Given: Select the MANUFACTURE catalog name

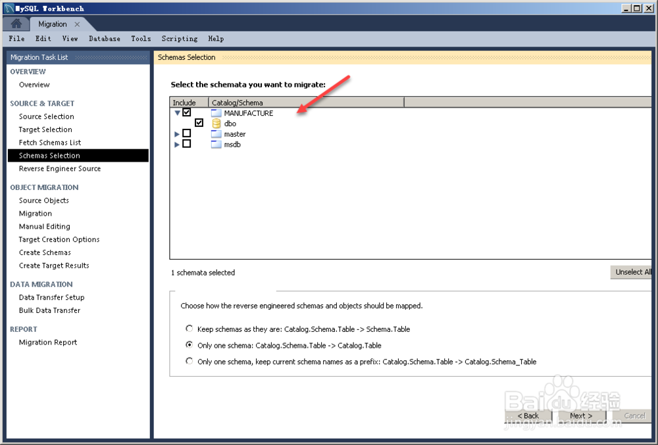Looking at the screenshot, I should (249, 113).
